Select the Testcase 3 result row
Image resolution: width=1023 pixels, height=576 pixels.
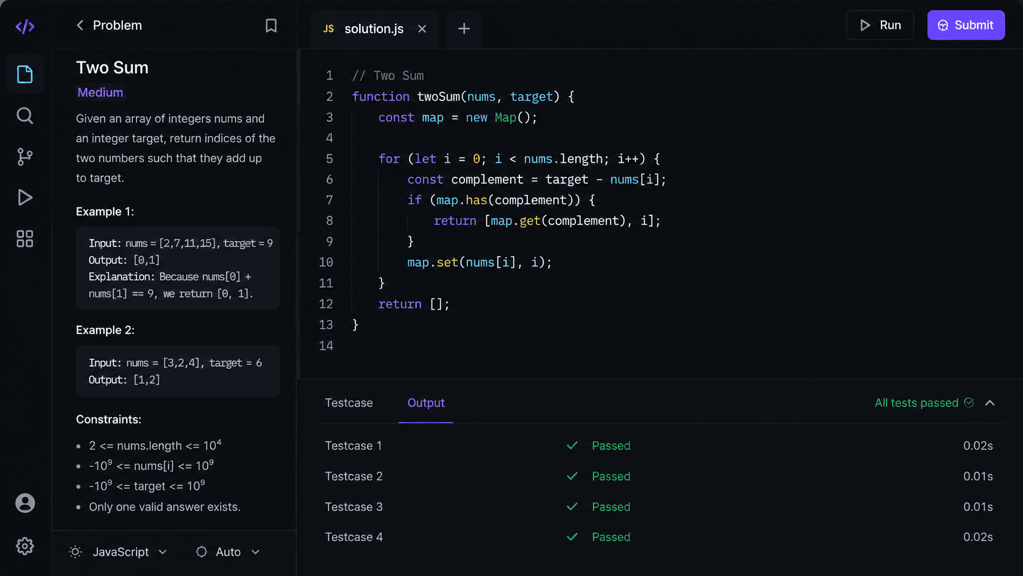[659, 507]
